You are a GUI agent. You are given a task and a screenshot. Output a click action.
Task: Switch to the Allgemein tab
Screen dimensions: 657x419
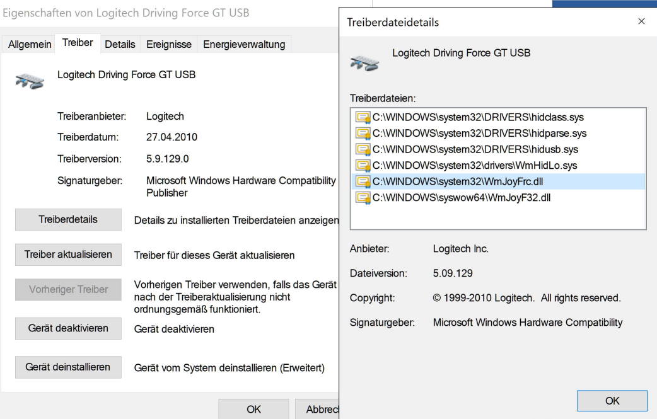click(x=30, y=44)
